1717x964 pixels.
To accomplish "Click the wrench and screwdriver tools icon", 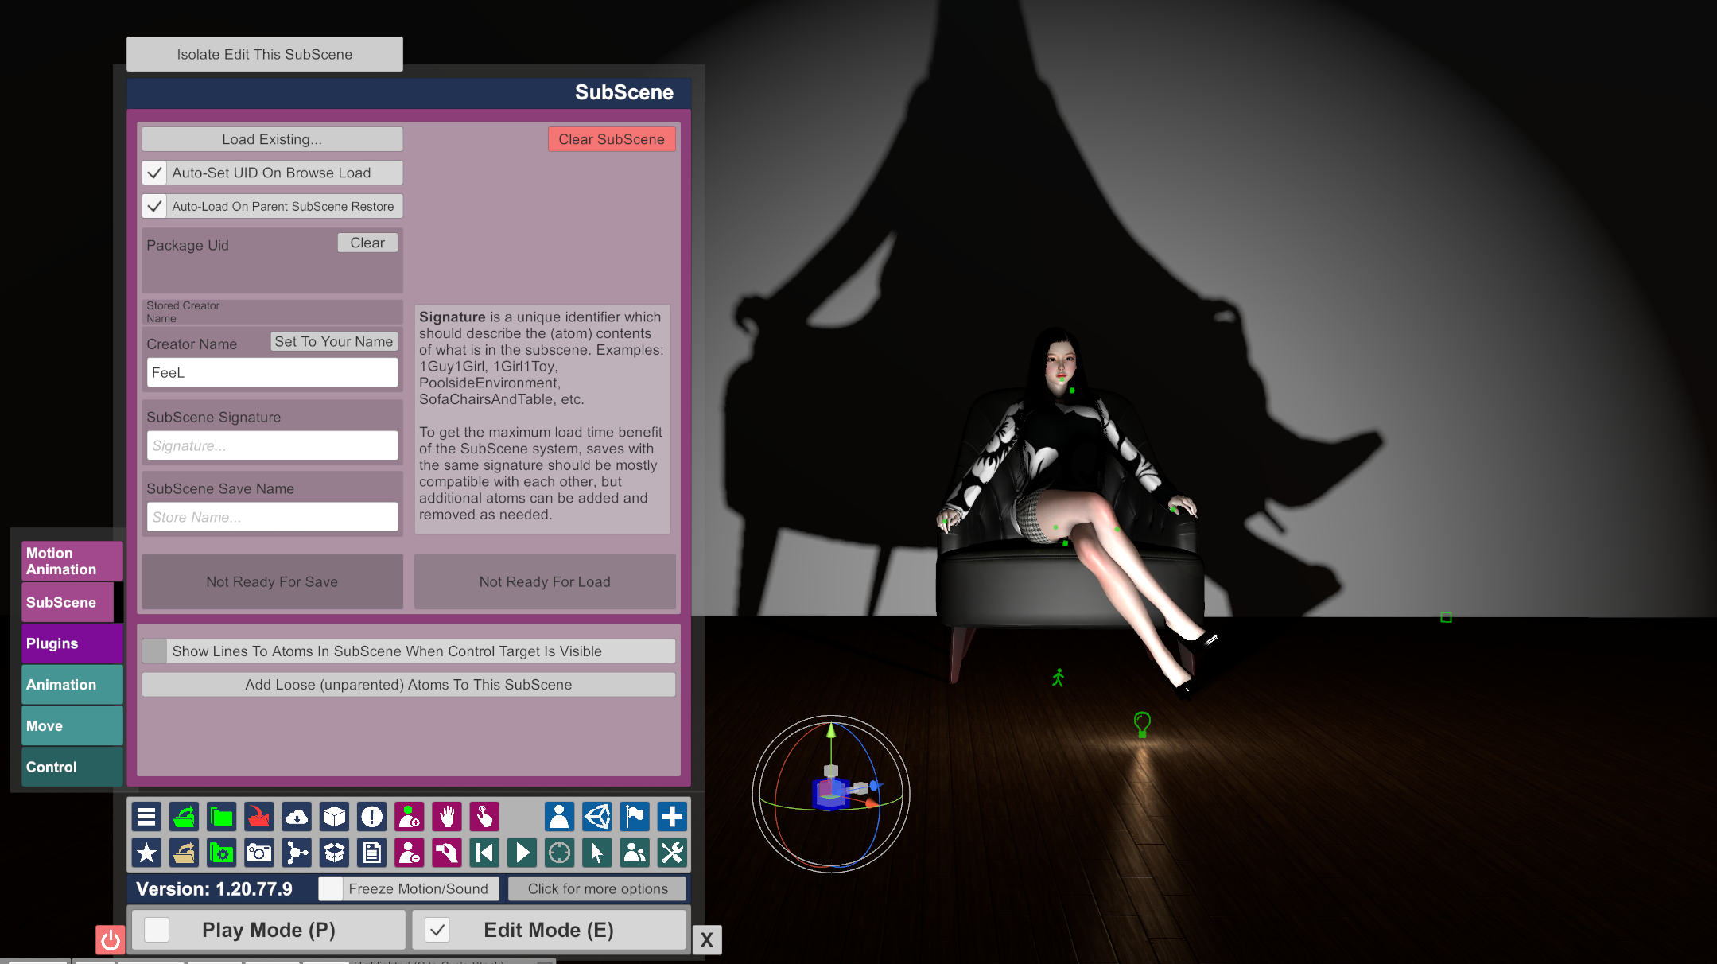I will click(x=672, y=853).
